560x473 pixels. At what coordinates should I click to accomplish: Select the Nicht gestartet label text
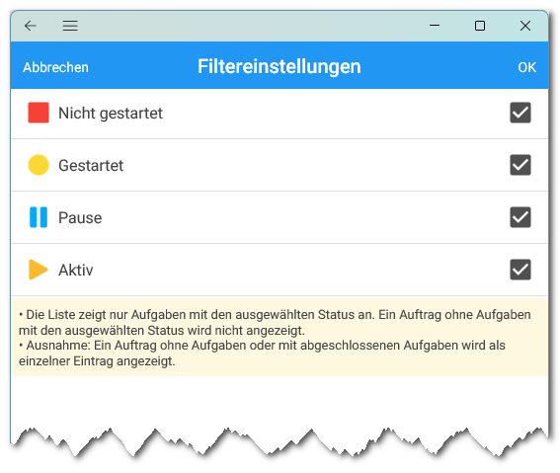pyautogui.click(x=111, y=114)
